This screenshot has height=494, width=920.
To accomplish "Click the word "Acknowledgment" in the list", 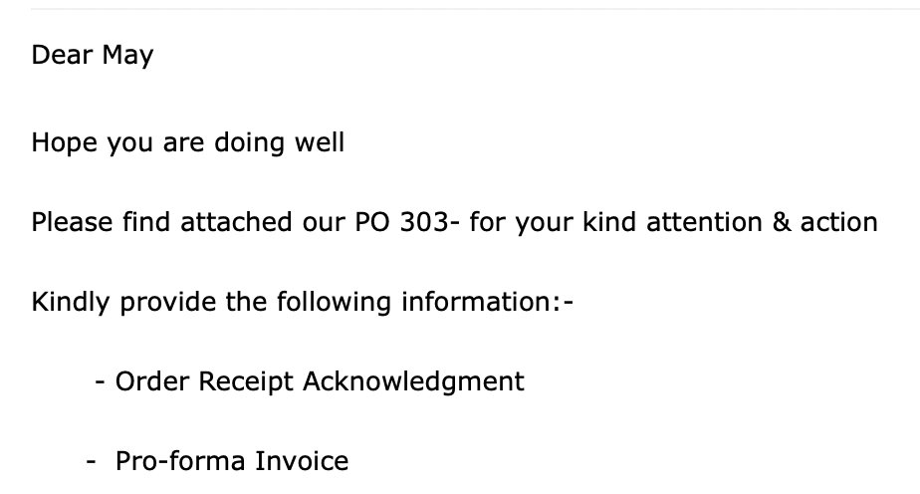I will click(x=413, y=383).
